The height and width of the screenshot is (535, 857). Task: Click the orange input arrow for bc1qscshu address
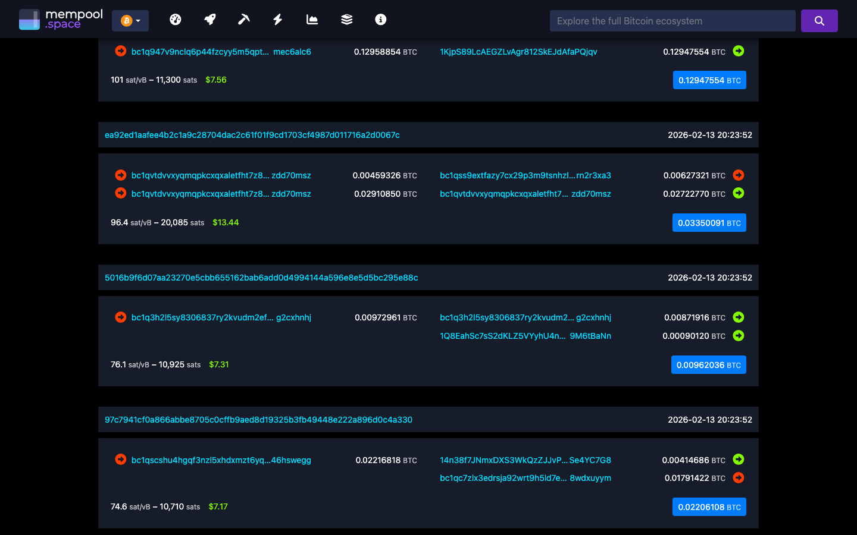click(120, 460)
